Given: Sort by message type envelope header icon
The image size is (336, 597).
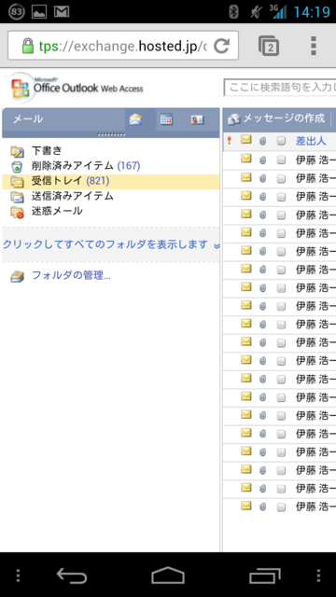Looking at the screenshot, I should tap(246, 140).
